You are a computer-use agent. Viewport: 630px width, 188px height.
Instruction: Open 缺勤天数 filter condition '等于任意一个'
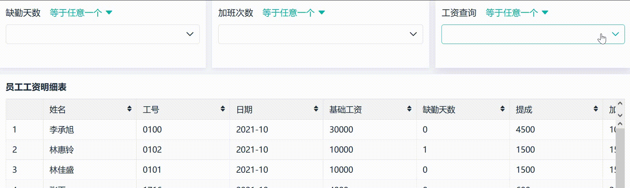[x=81, y=13]
